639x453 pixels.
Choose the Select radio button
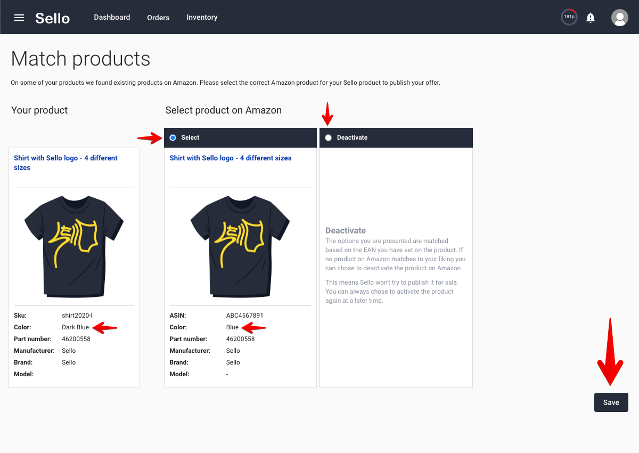(173, 137)
